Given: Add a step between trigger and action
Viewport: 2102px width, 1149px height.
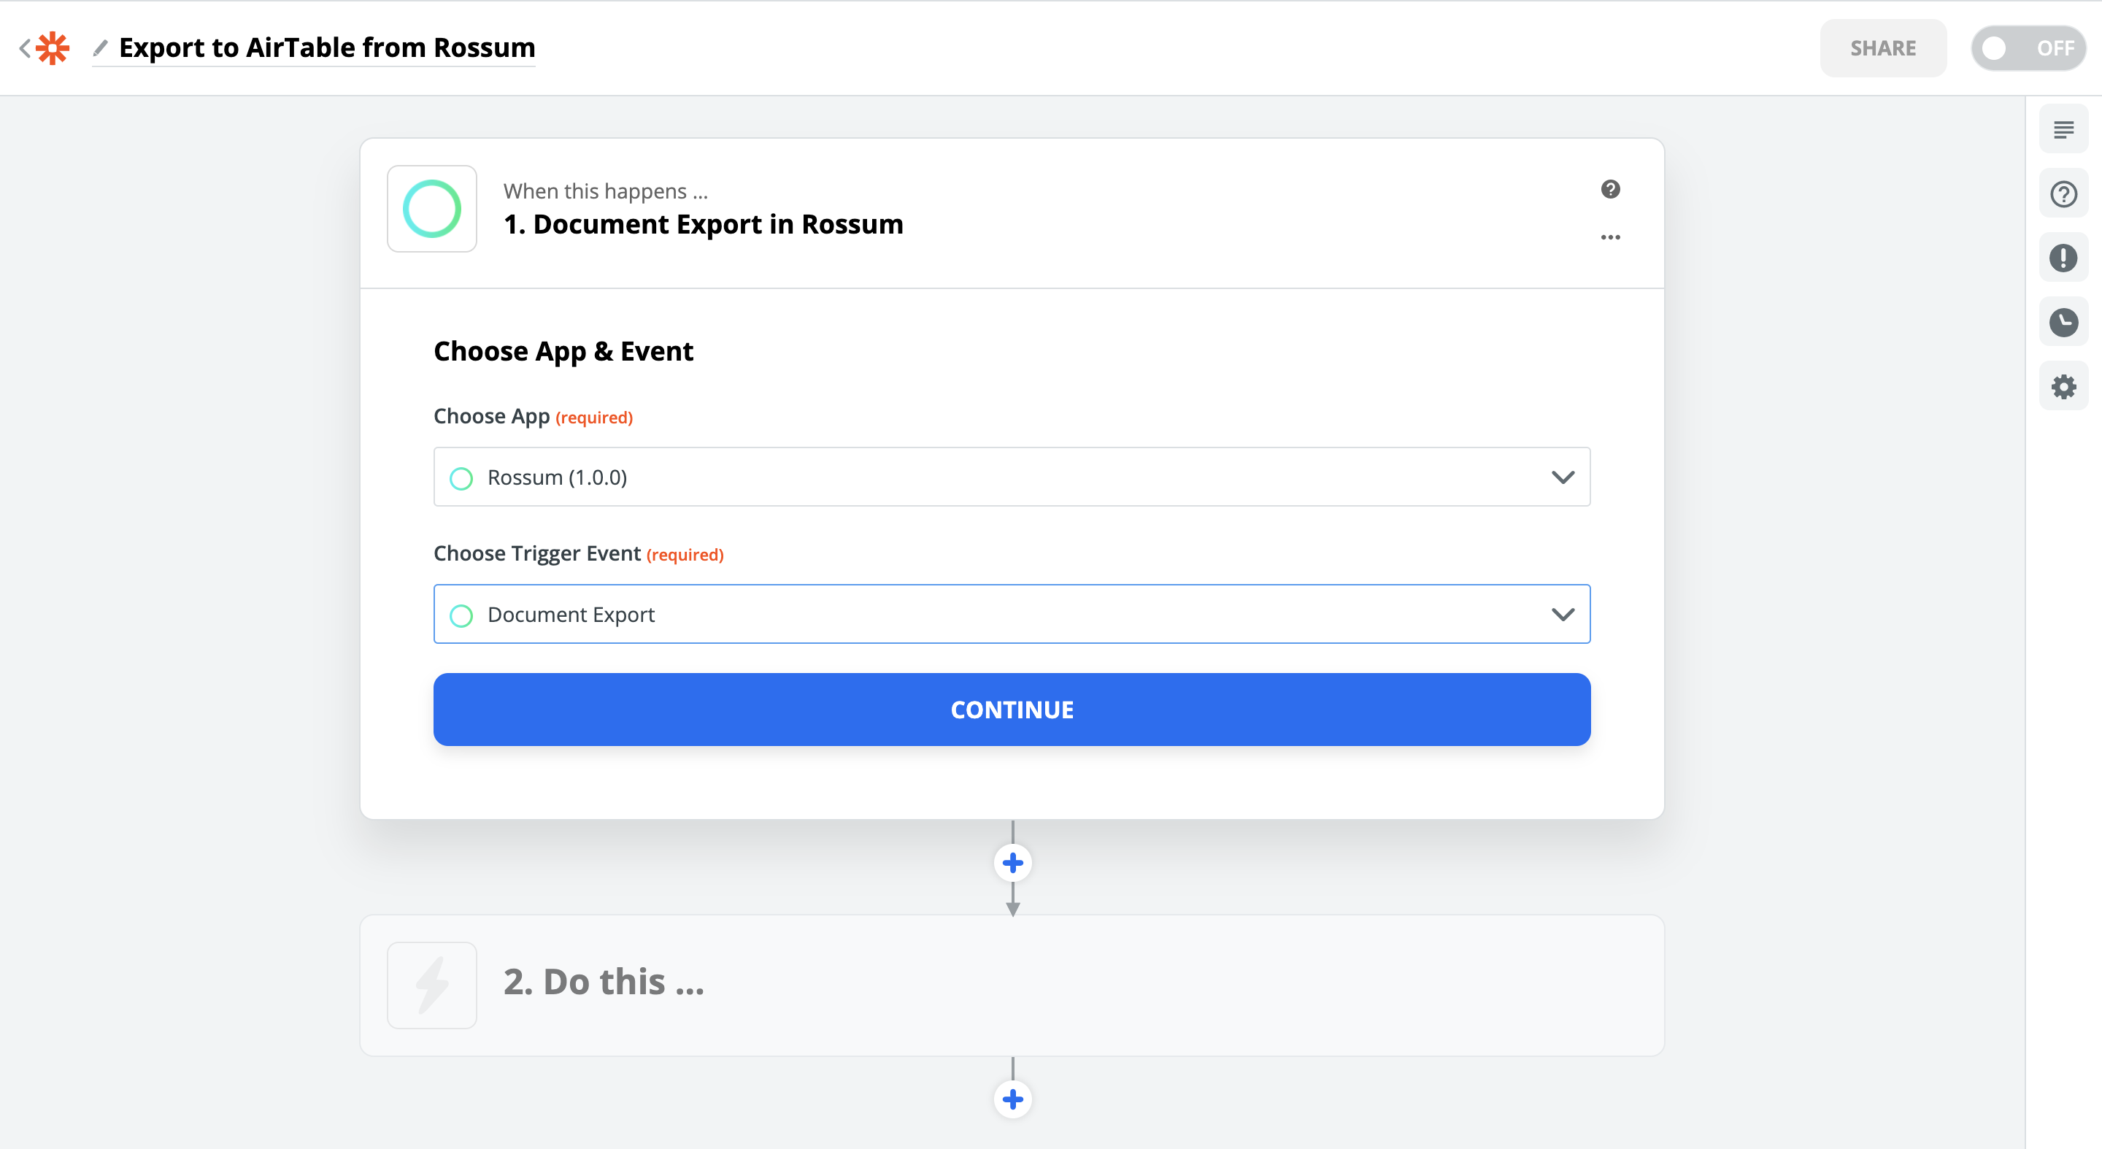Looking at the screenshot, I should tap(1012, 863).
